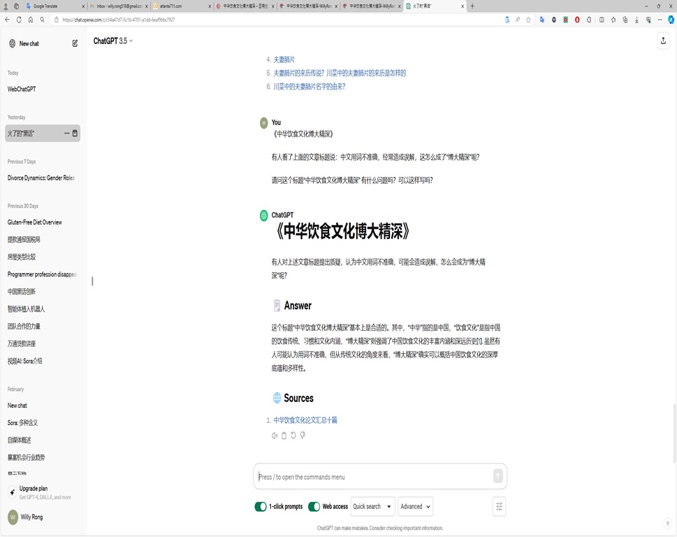Open the Programmer profession disappears chat
The width and height of the screenshot is (677, 537).
click(43, 274)
